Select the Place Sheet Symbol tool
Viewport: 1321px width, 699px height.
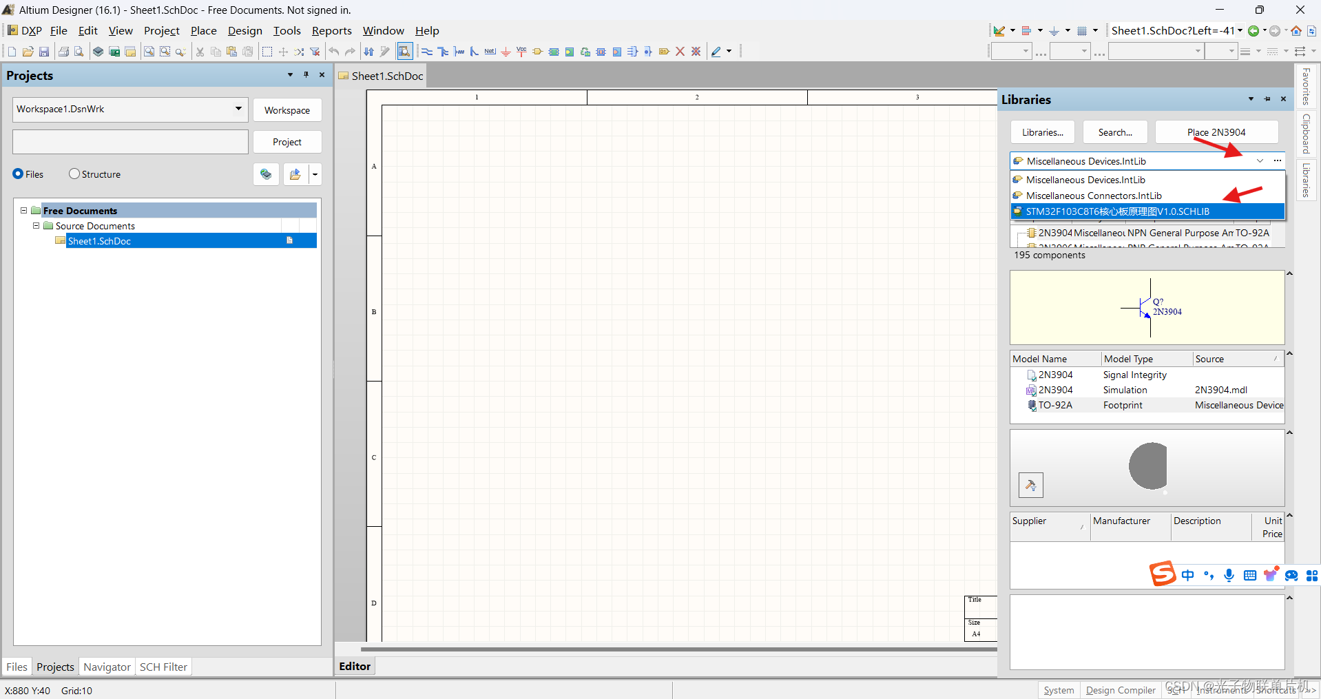click(x=554, y=52)
